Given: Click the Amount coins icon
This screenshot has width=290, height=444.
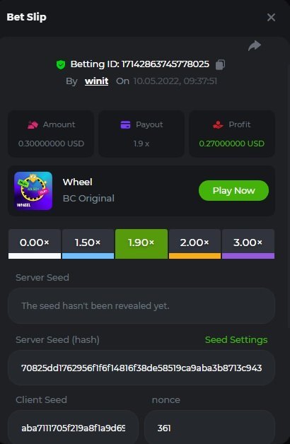Looking at the screenshot, I should (x=33, y=124).
